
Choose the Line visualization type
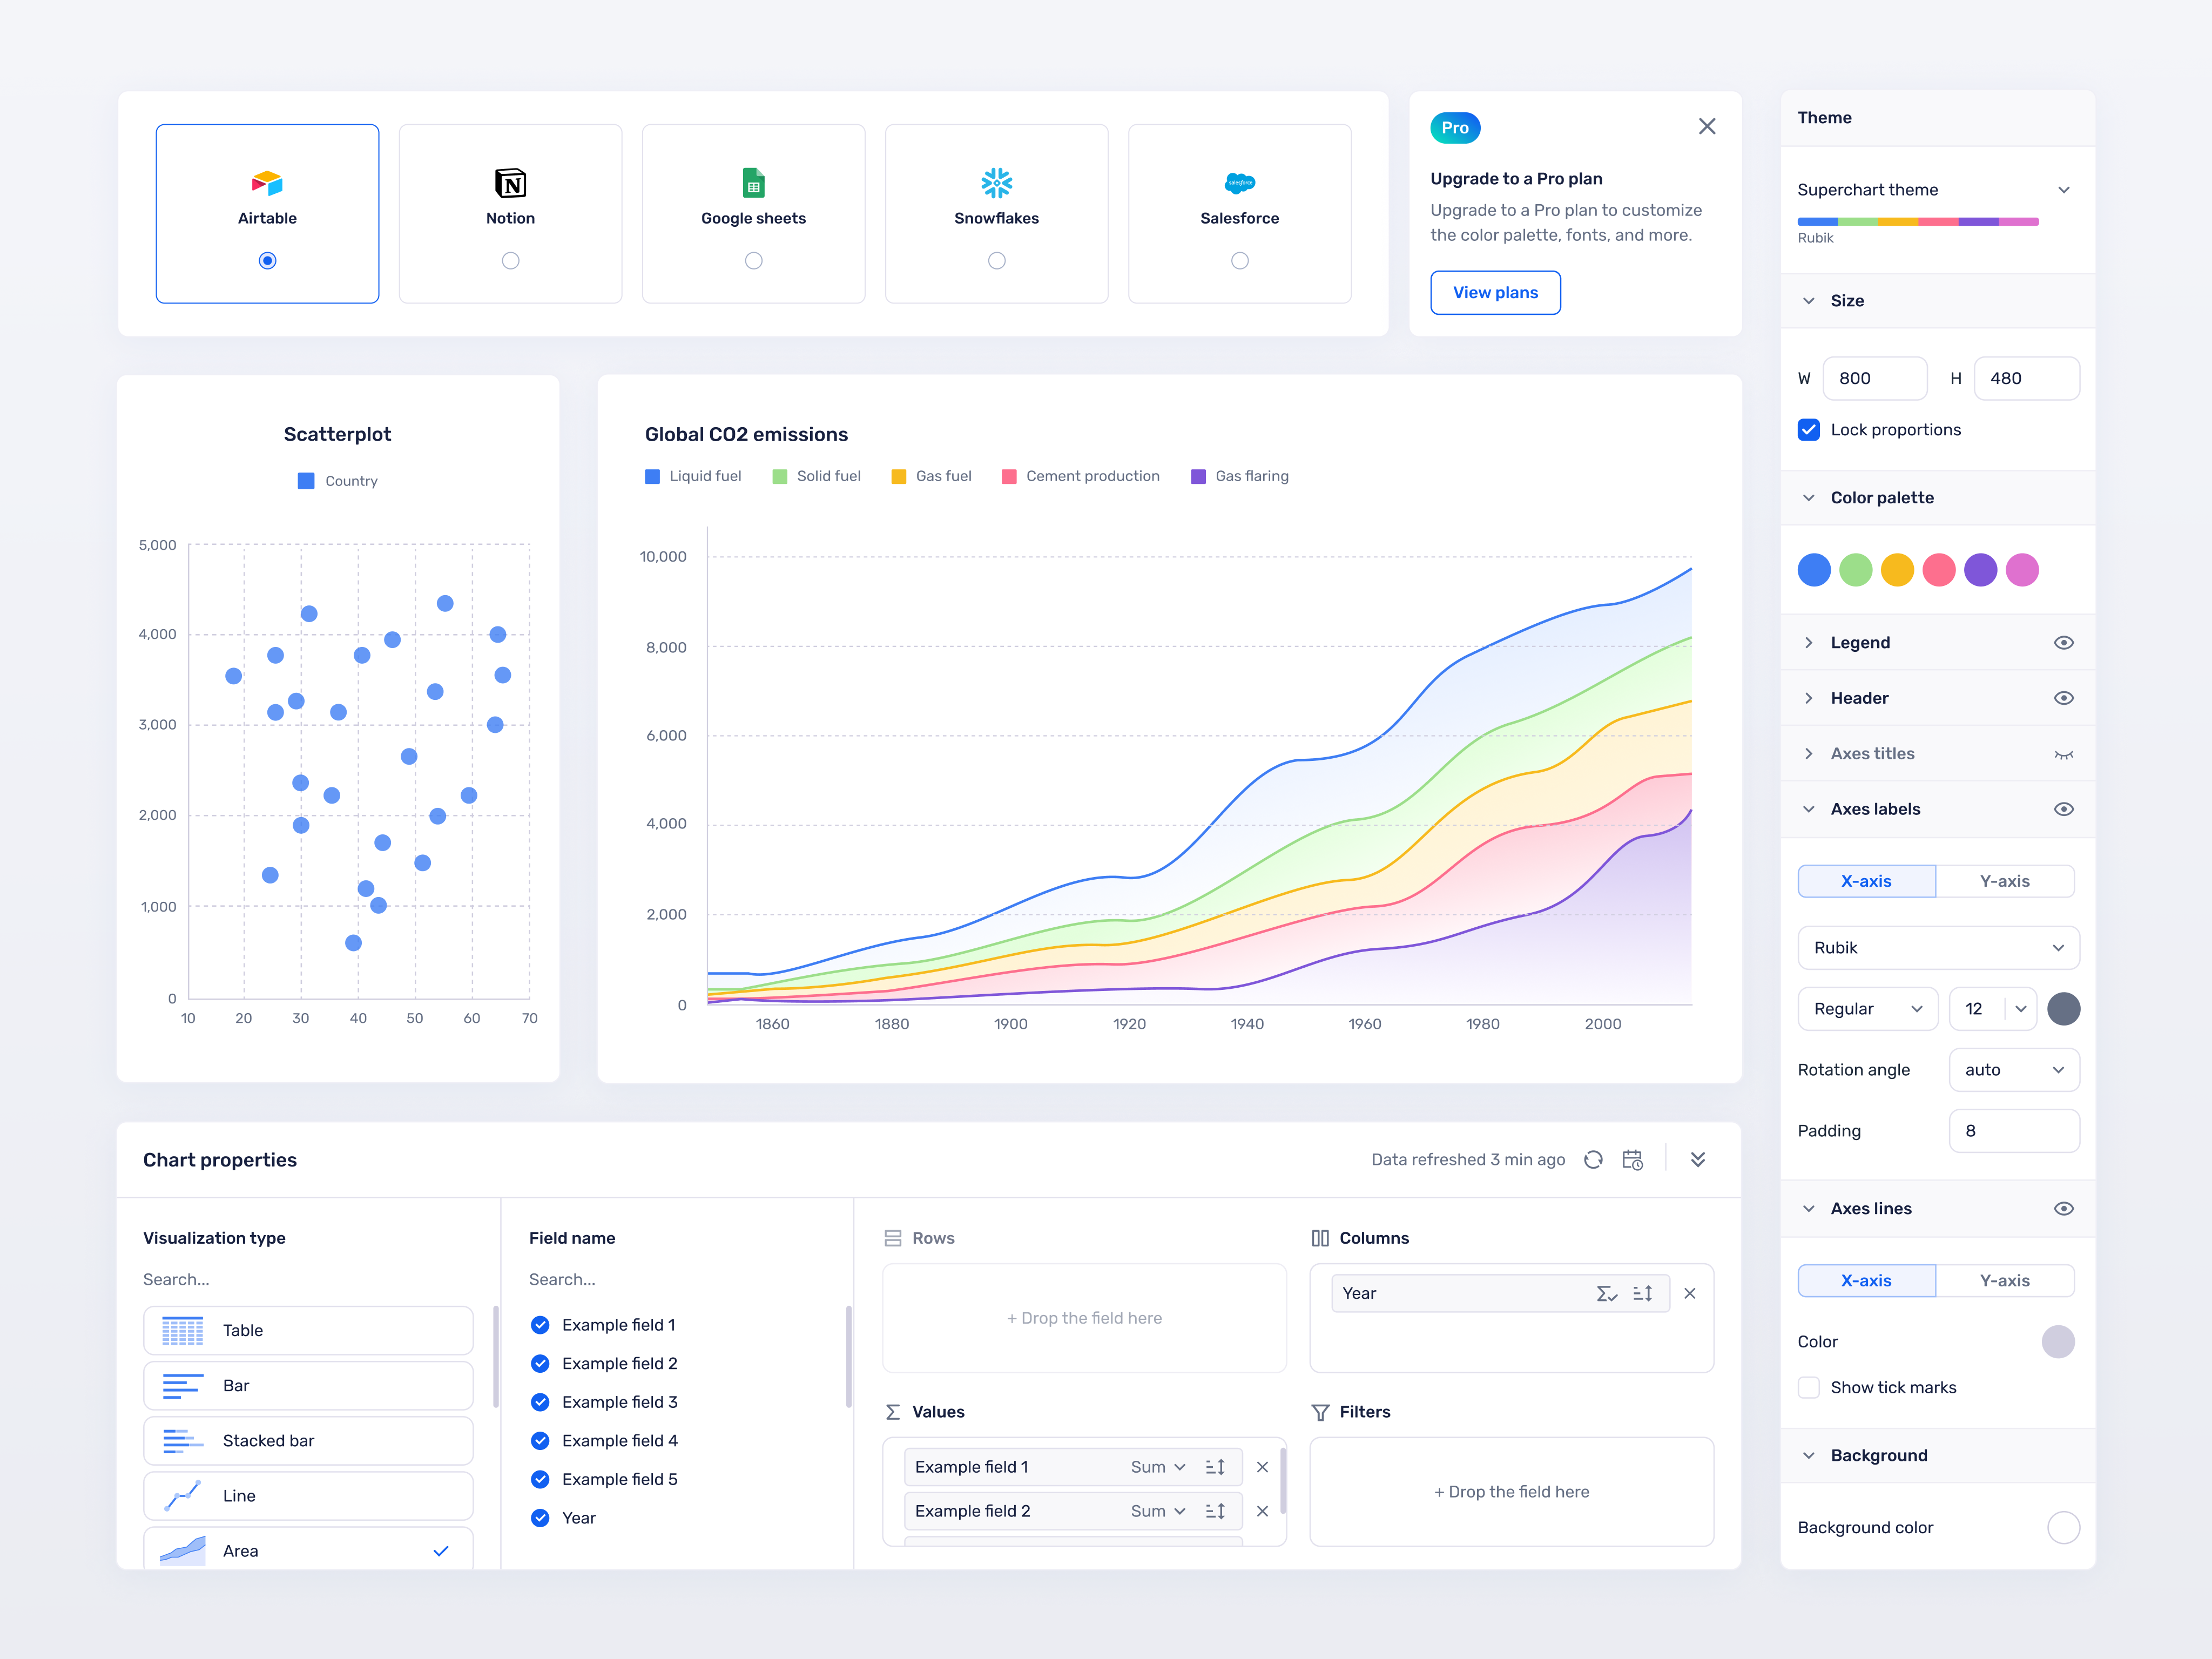coord(308,1495)
